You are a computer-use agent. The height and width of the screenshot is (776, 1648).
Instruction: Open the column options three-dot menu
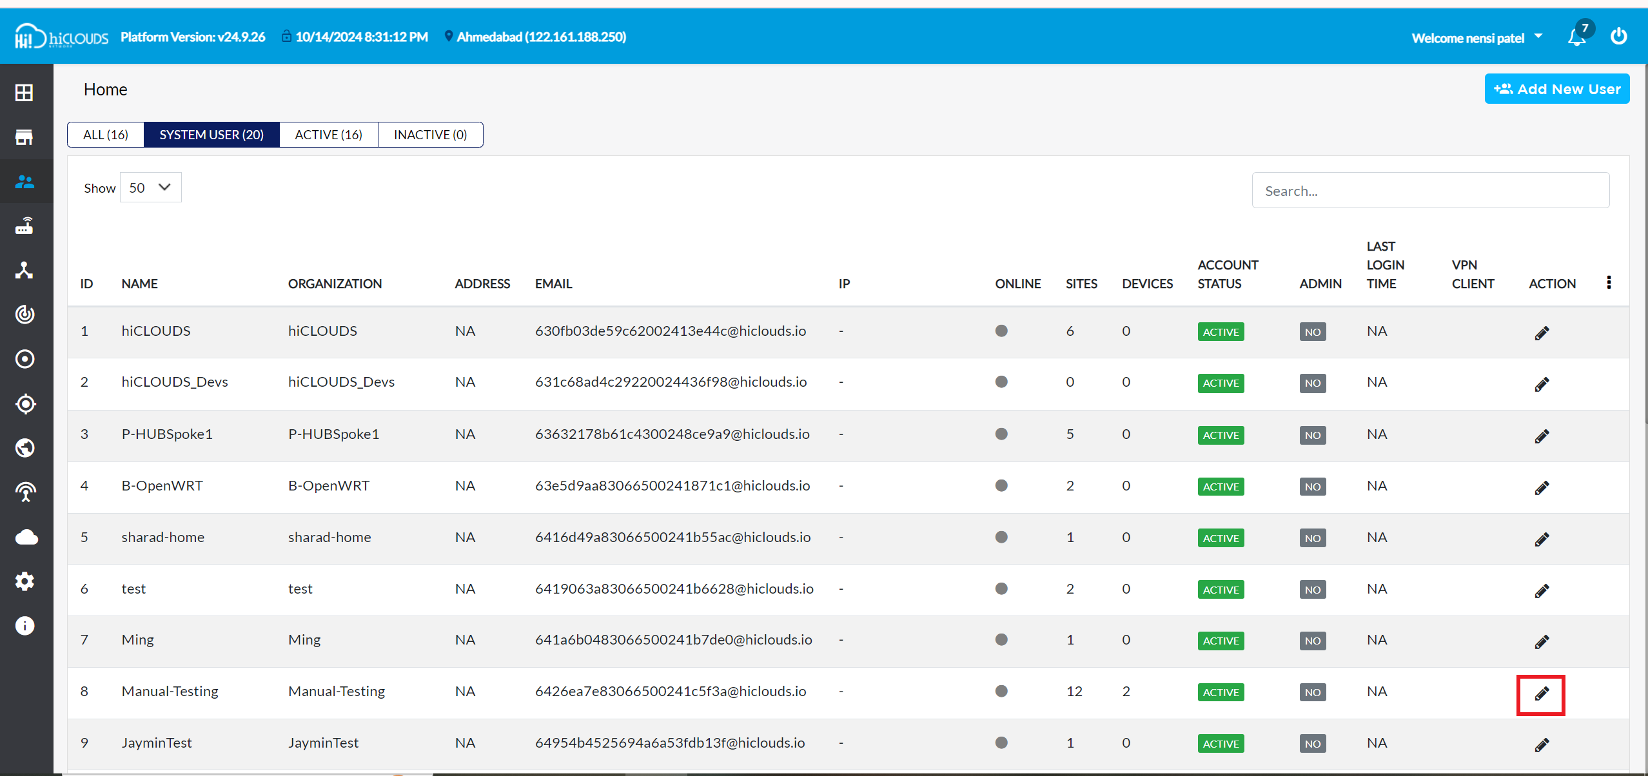tap(1609, 282)
